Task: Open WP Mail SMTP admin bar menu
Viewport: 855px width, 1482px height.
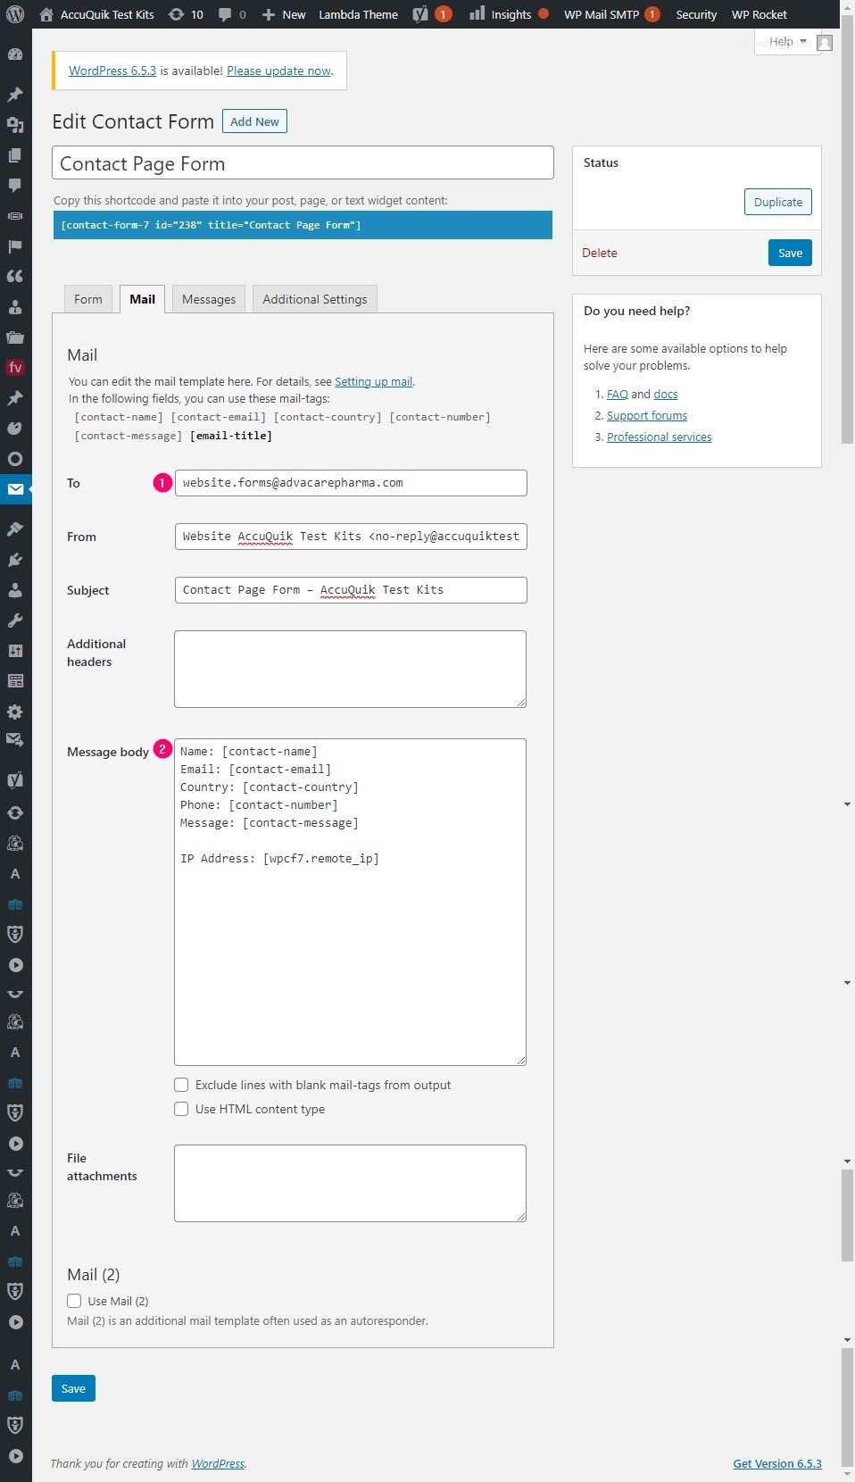Action: tap(611, 14)
